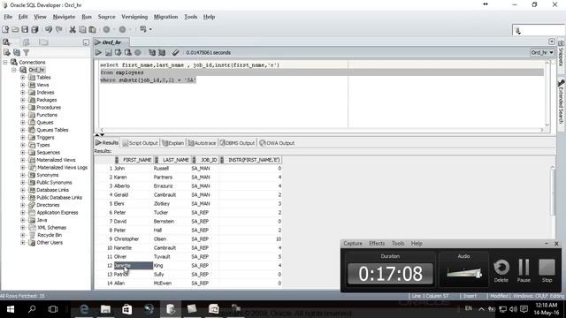This screenshot has height=318, width=566.
Task: Click the Cancel round icon in worksheet toolbar
Action: [138, 53]
